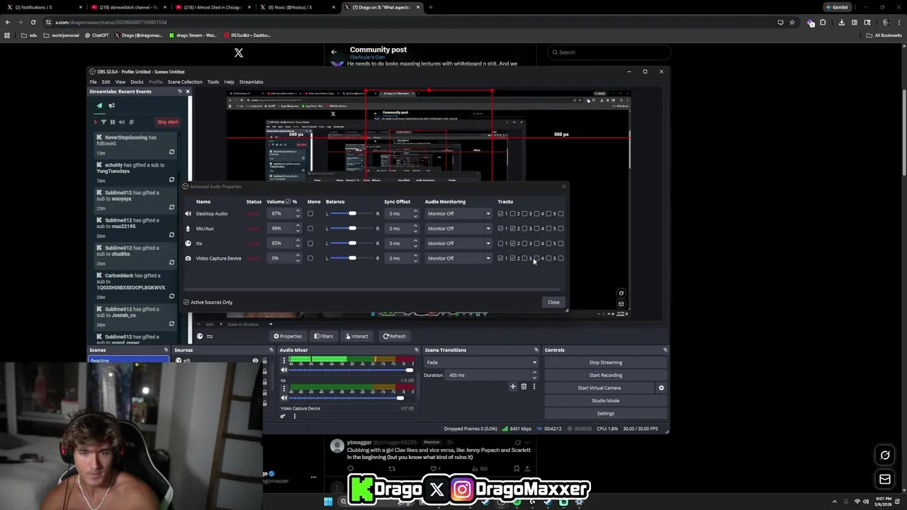Screen dimensions: 907x510
Task: Enable Mono for Desktop Audio
Action: click(310, 213)
